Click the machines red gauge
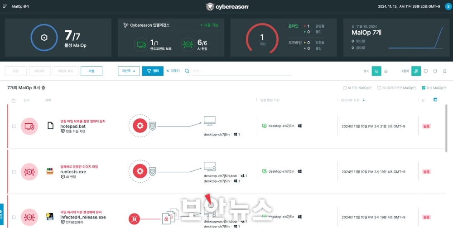 (x=262, y=39)
